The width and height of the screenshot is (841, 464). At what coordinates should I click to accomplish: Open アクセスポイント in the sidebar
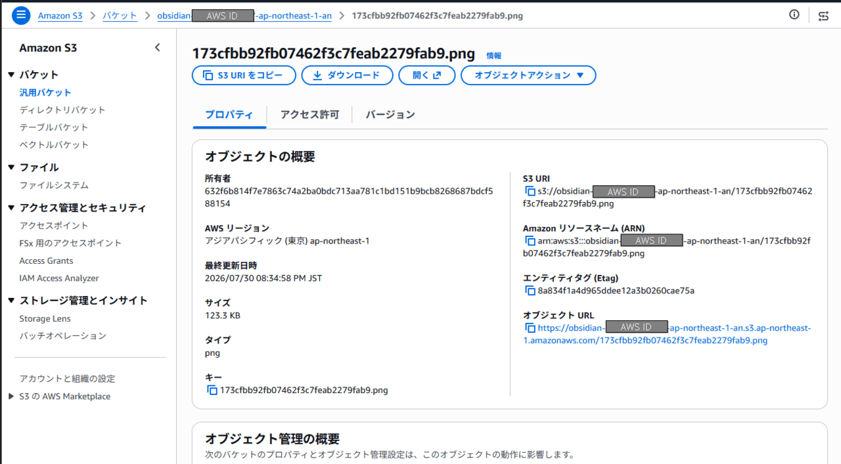click(54, 226)
